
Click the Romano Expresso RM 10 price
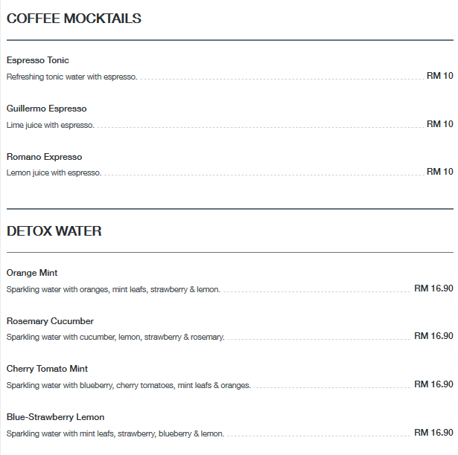point(439,172)
